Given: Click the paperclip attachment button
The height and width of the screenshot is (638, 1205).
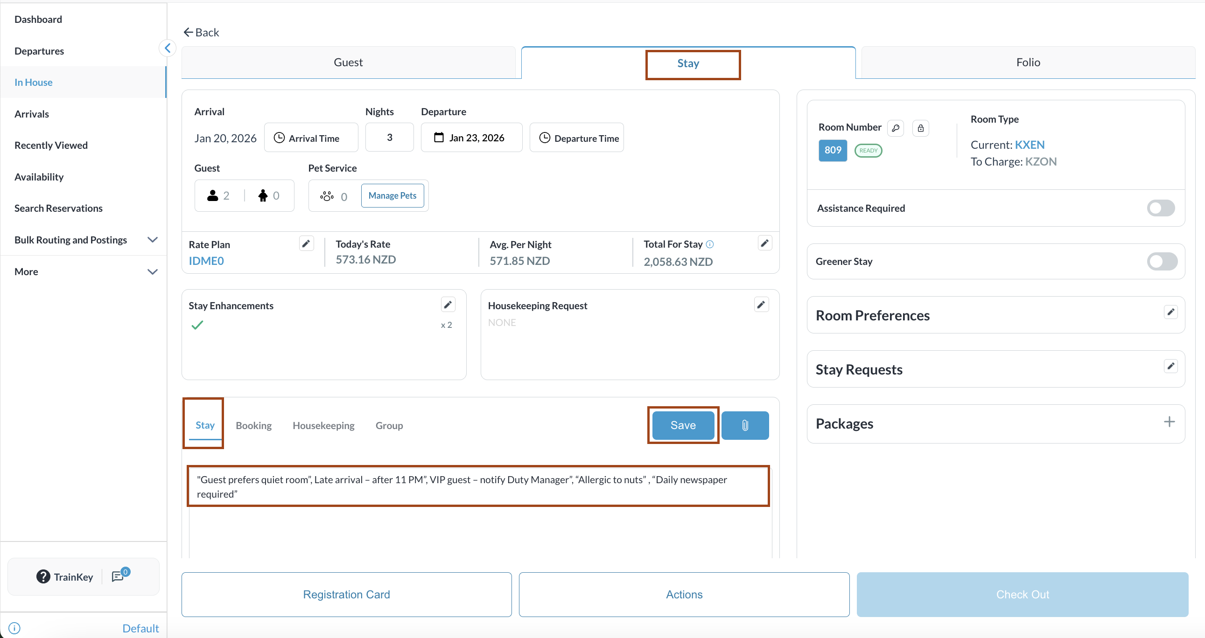Looking at the screenshot, I should pos(745,425).
